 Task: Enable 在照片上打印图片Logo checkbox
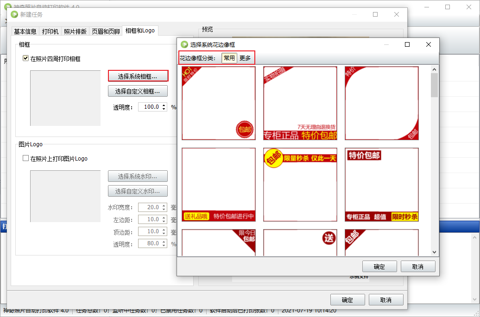(26, 159)
